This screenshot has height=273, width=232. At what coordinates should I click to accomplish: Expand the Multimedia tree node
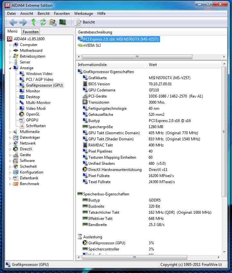10,132
